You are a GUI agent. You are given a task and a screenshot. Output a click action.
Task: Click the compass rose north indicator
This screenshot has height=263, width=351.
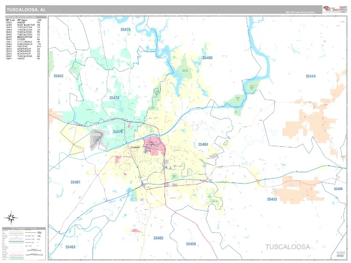[11, 218]
